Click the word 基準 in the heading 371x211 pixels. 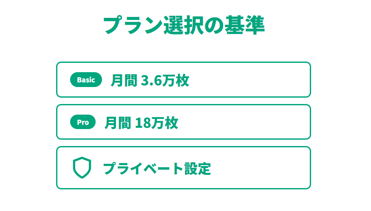tap(245, 25)
